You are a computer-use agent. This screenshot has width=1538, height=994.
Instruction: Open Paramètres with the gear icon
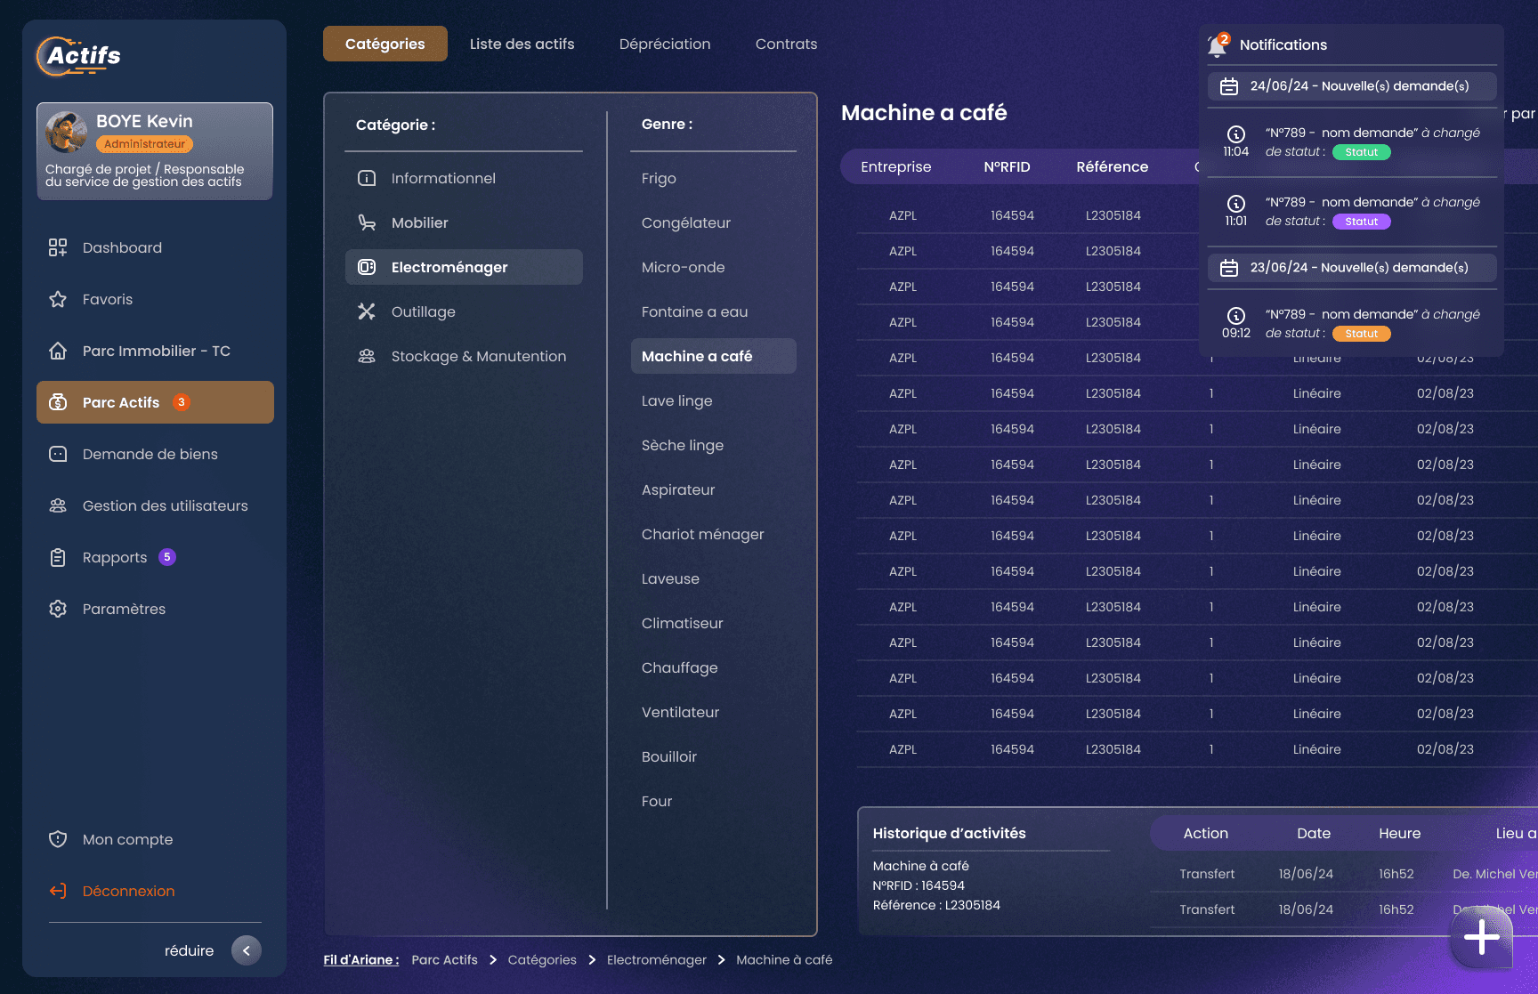(x=124, y=609)
